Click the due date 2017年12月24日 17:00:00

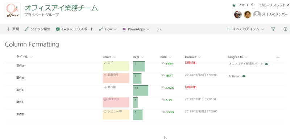(201, 111)
